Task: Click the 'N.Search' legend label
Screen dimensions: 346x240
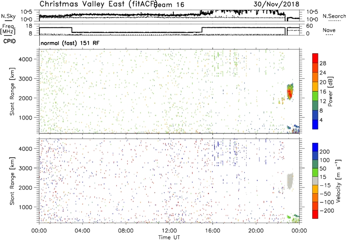Action: click(x=334, y=16)
